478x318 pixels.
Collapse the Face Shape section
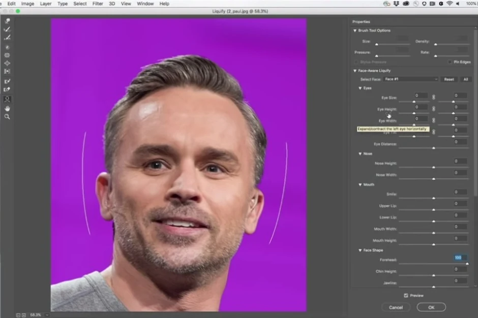(360, 250)
